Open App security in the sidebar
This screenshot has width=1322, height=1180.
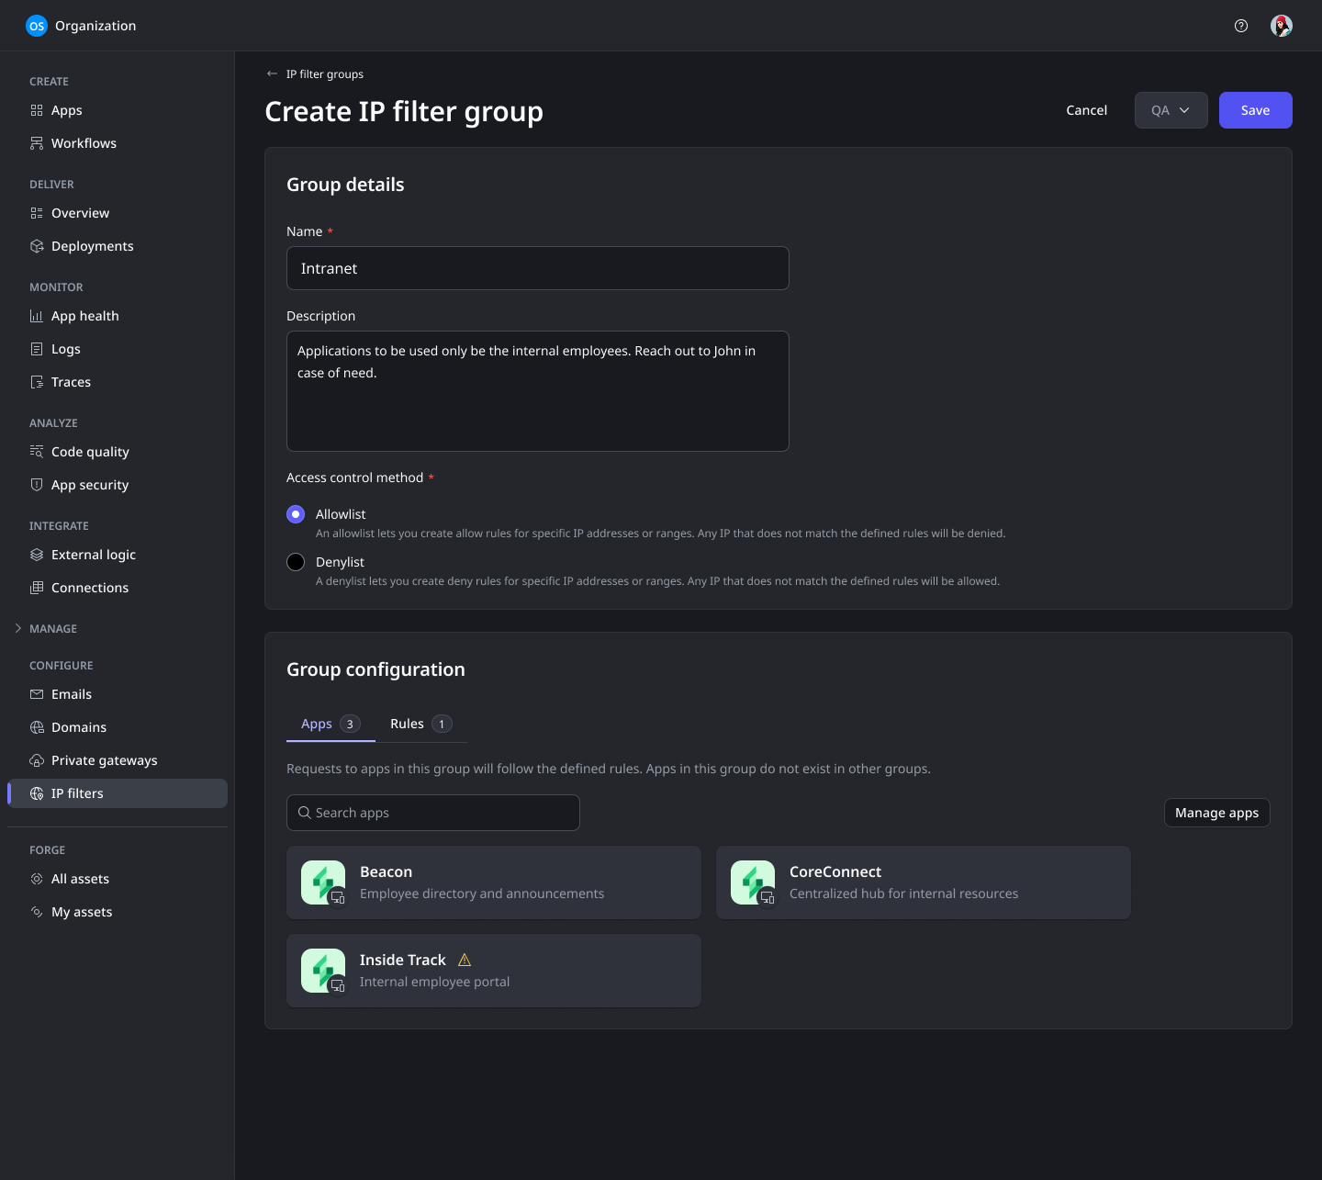(90, 485)
